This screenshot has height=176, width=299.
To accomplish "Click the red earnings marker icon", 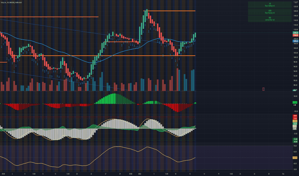I will 263,89.
